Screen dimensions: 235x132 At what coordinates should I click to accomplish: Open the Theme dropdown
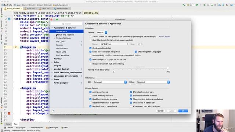(102, 33)
